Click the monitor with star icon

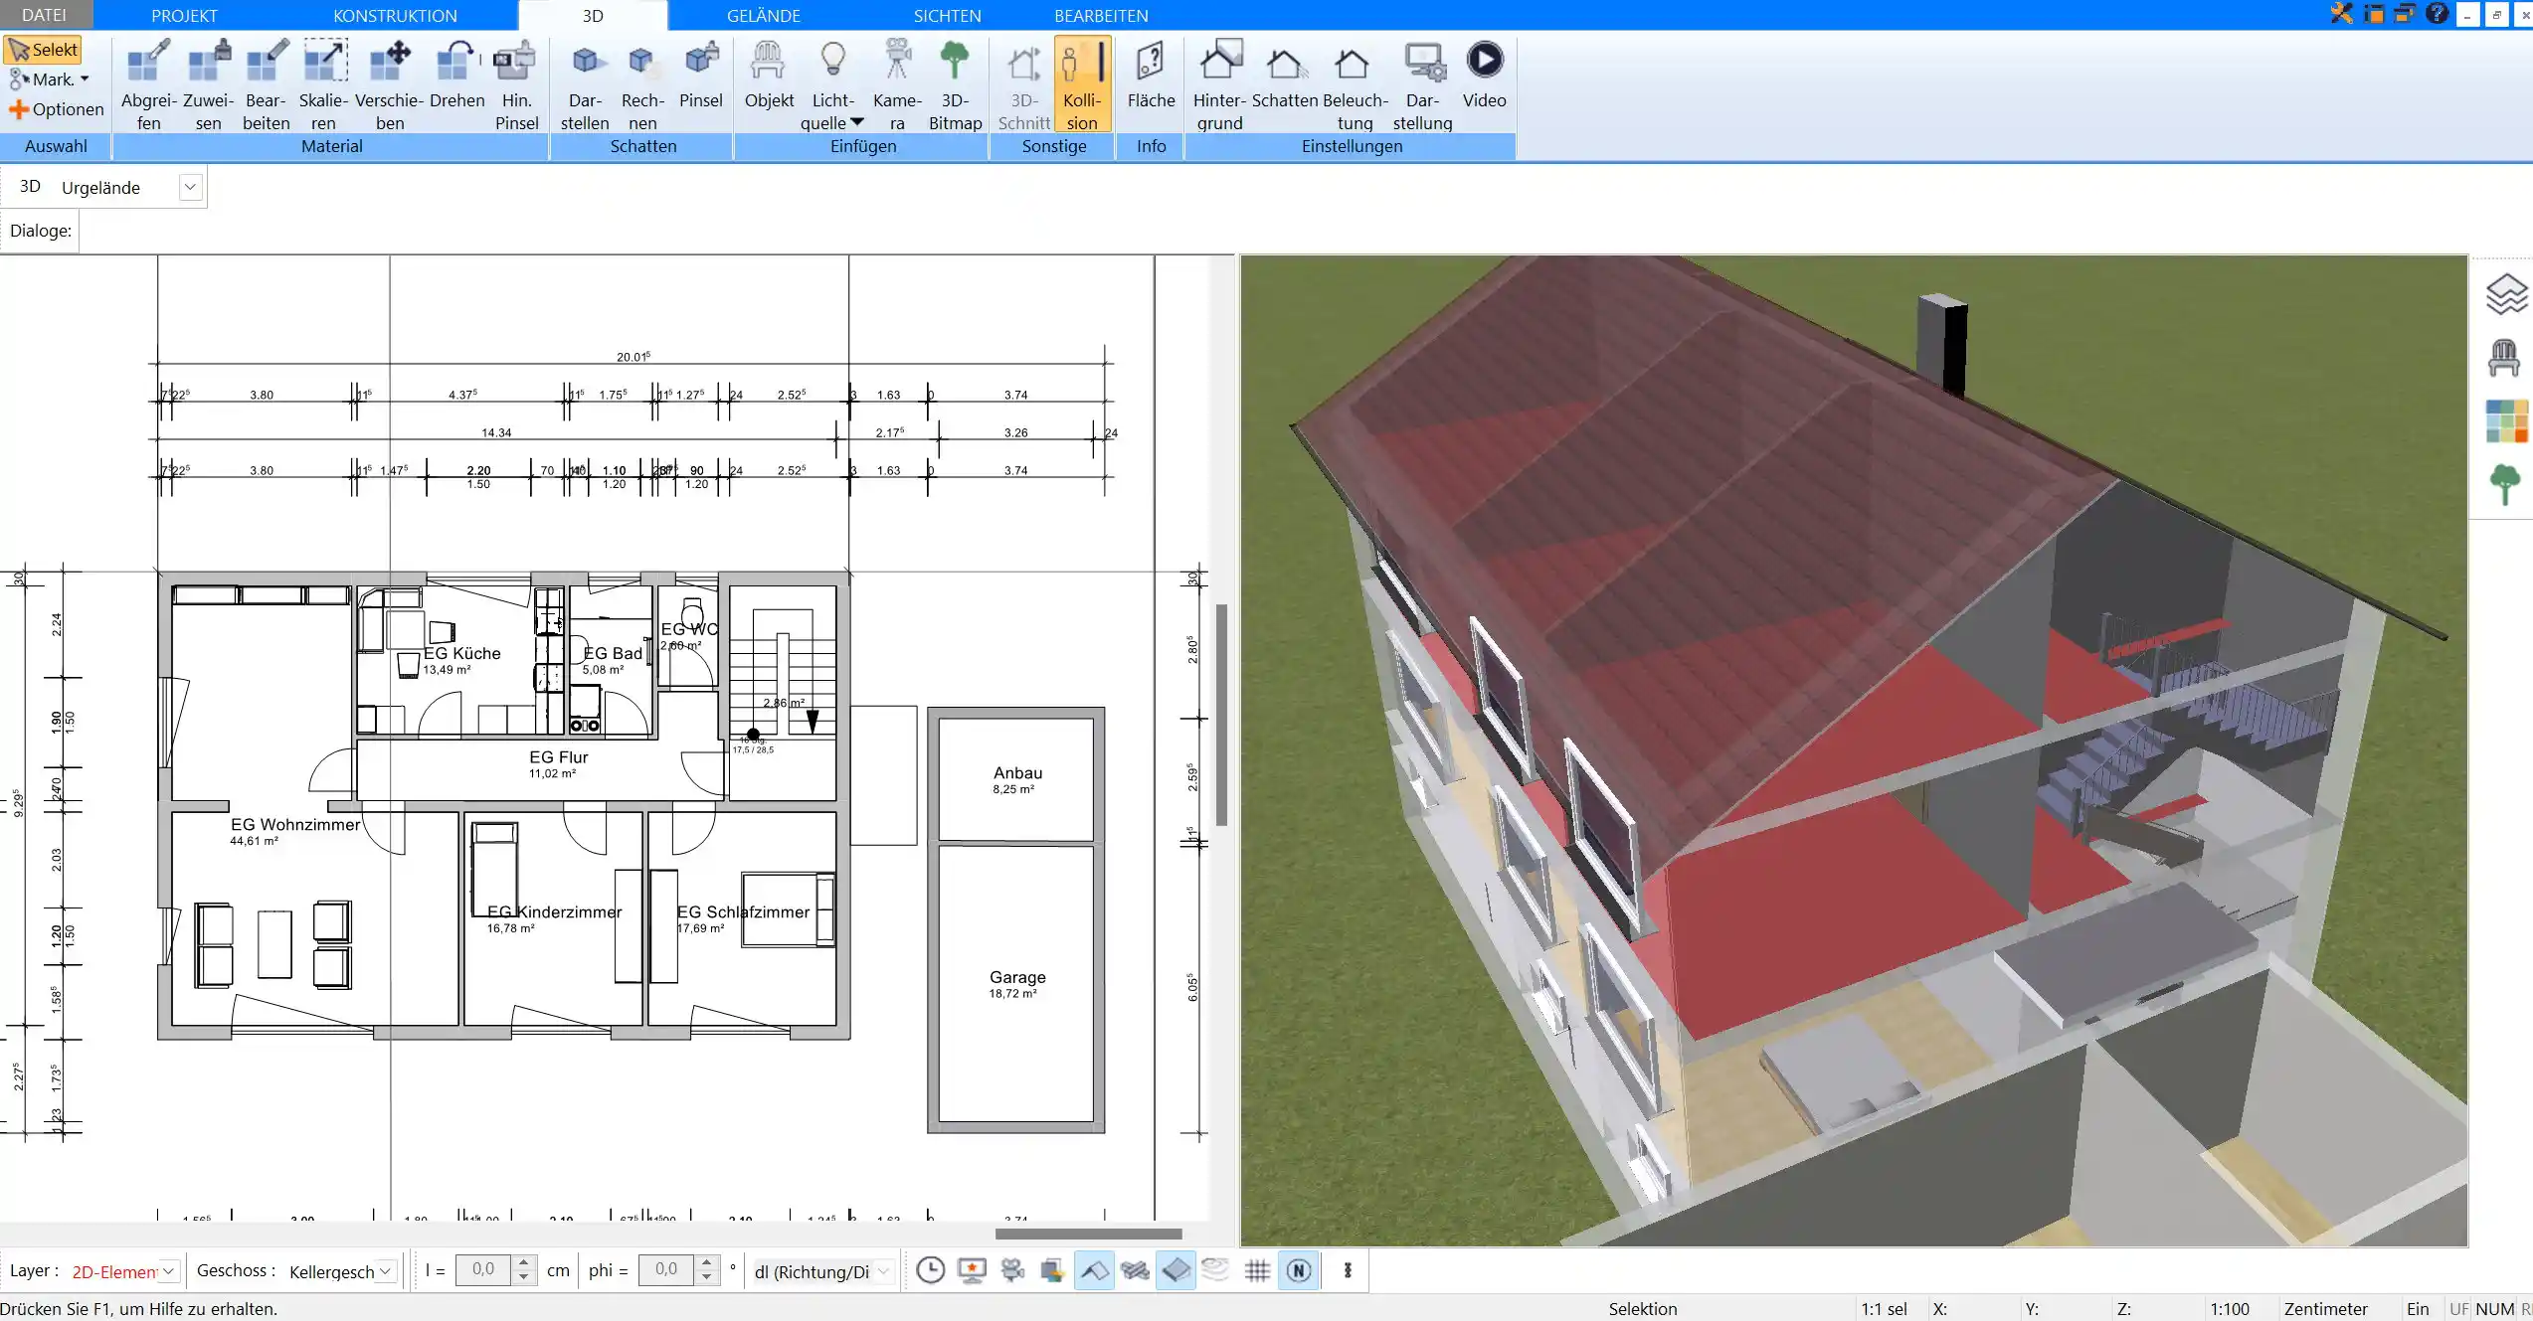pyautogui.click(x=972, y=1270)
